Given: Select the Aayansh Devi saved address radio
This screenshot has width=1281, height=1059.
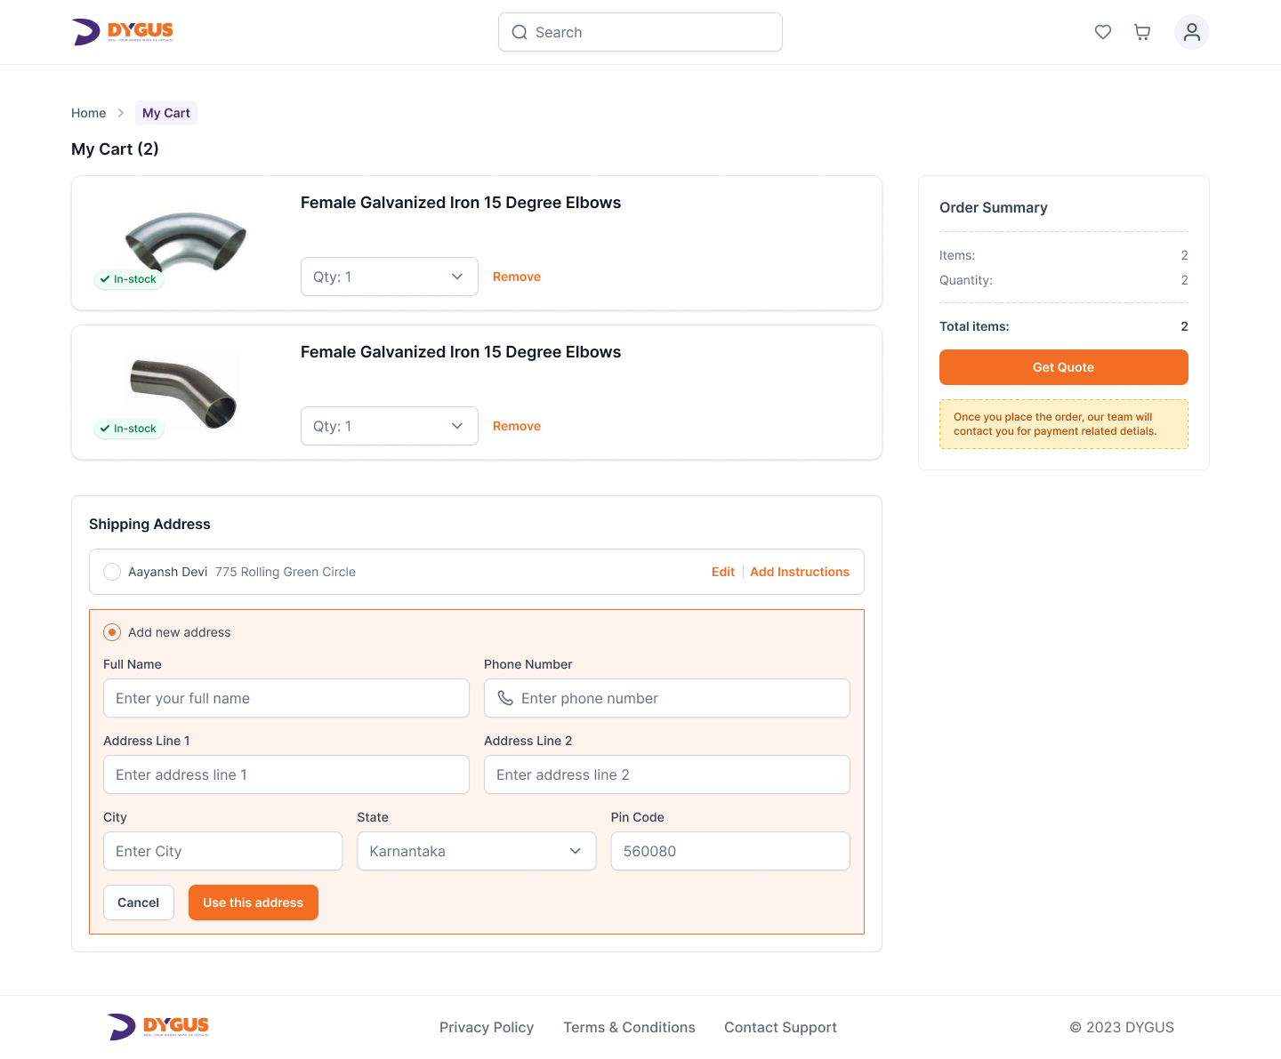Looking at the screenshot, I should tap(112, 572).
